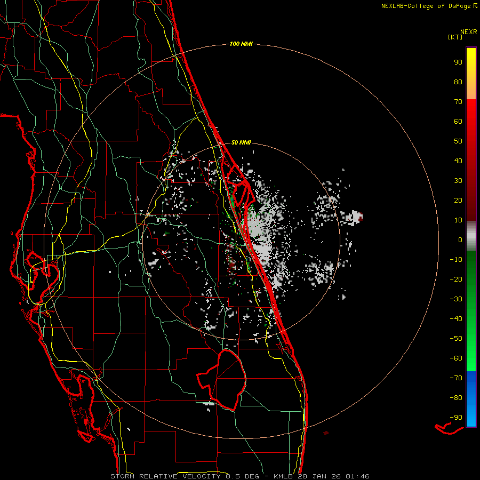Screen dimensions: 480x480
Task: Select the positive 40 value on velocity scale
Action: [x=458, y=161]
